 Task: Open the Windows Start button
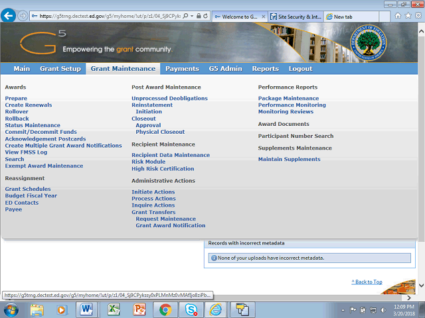pos(11,309)
